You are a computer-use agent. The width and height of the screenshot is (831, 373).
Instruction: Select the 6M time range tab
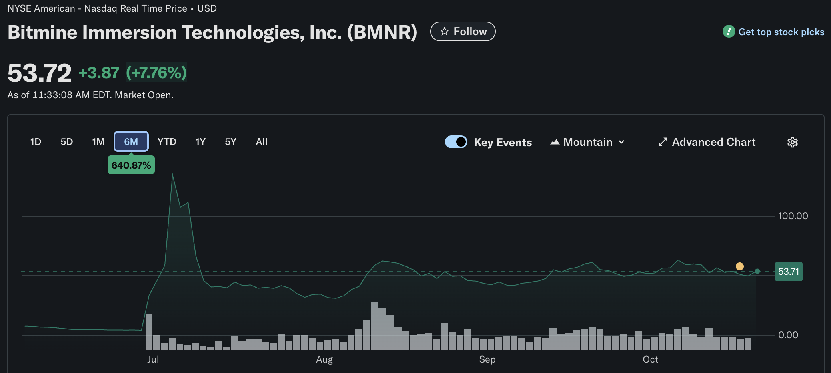[x=131, y=142]
